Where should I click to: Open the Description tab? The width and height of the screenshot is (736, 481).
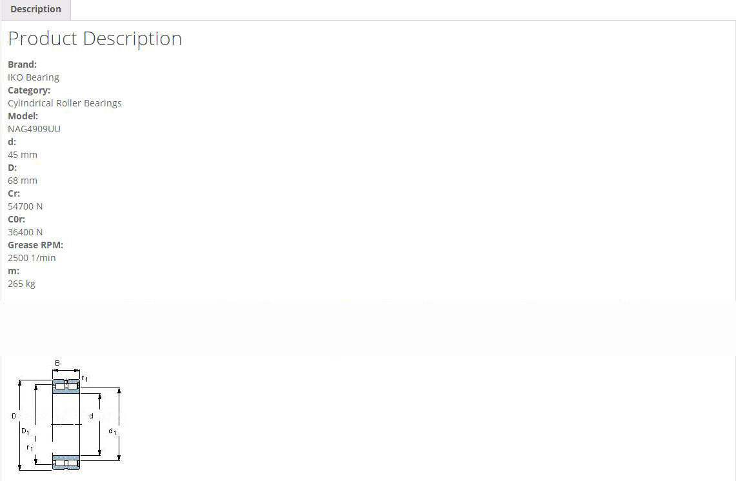click(35, 9)
